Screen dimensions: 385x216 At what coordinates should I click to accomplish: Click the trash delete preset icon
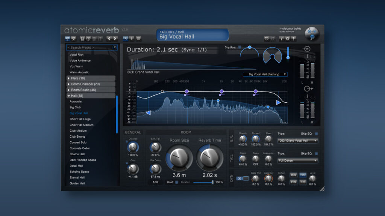click(x=94, y=39)
